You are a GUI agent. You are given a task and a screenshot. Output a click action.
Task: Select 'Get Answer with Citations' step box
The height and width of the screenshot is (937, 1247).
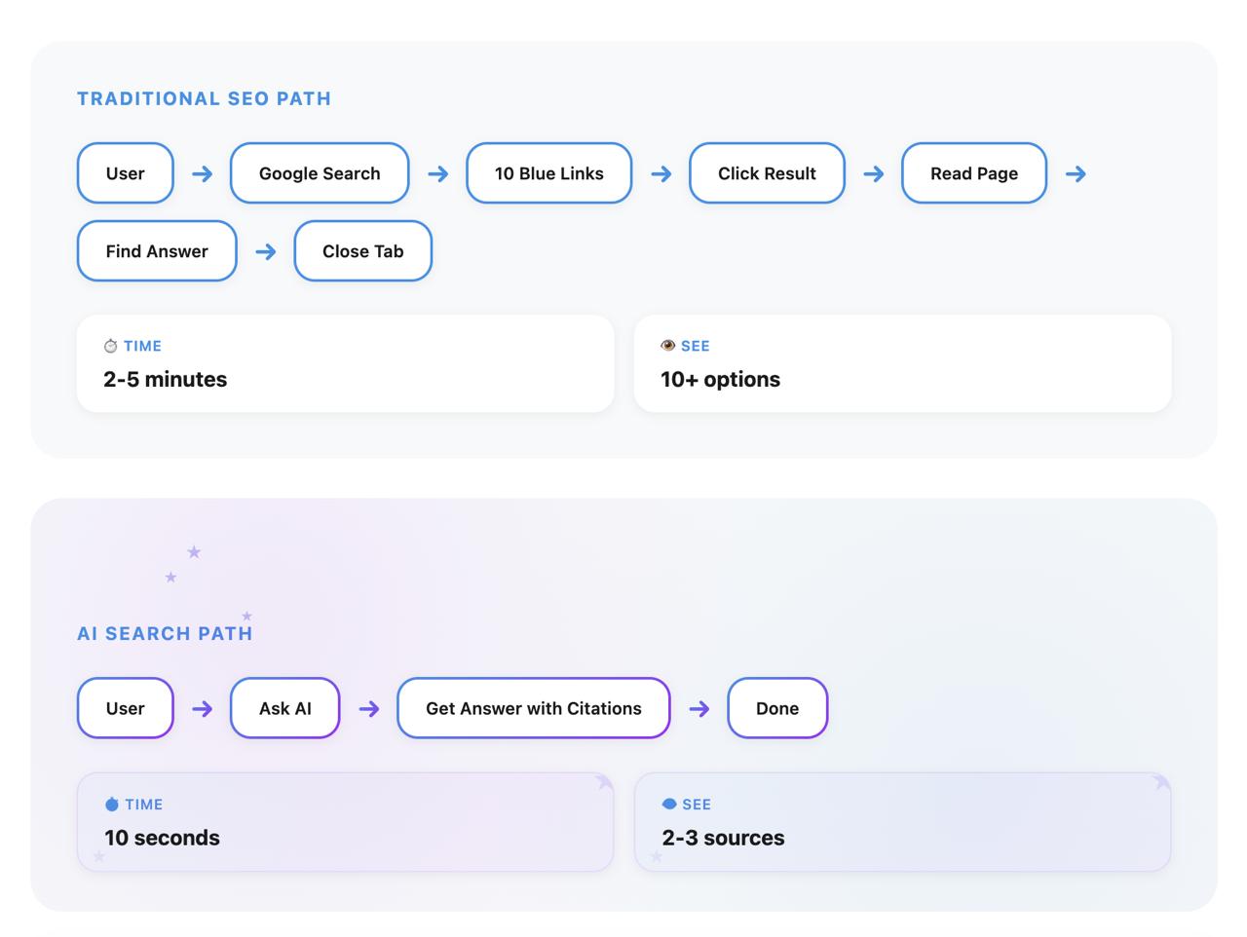coord(534,708)
